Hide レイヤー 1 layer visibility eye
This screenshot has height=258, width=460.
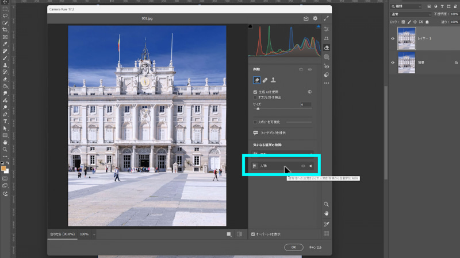click(393, 38)
